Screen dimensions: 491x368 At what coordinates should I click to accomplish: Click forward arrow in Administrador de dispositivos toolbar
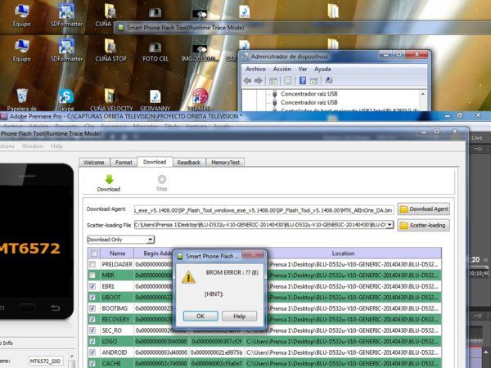258,81
